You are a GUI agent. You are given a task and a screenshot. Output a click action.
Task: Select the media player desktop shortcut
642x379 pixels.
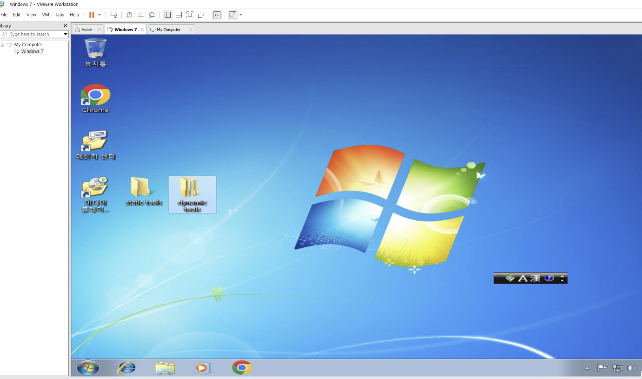click(x=95, y=195)
